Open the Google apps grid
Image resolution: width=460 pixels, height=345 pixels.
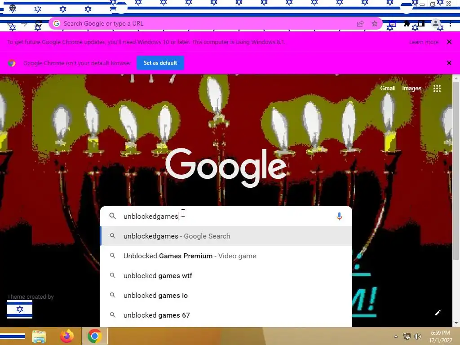point(437,88)
